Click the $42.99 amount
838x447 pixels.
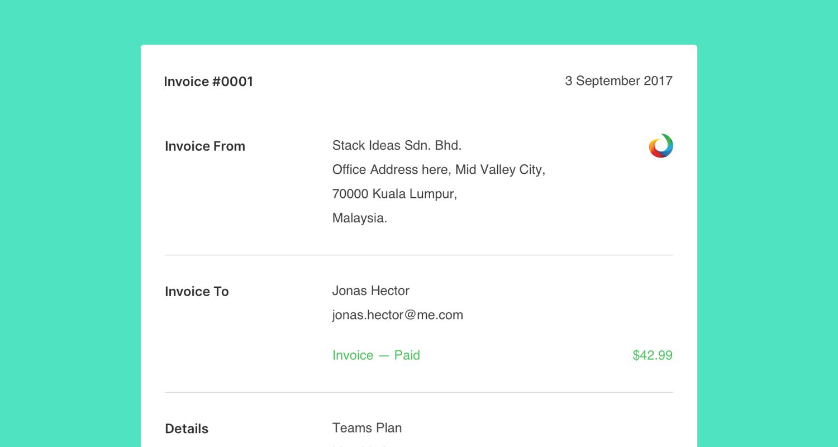click(x=653, y=355)
